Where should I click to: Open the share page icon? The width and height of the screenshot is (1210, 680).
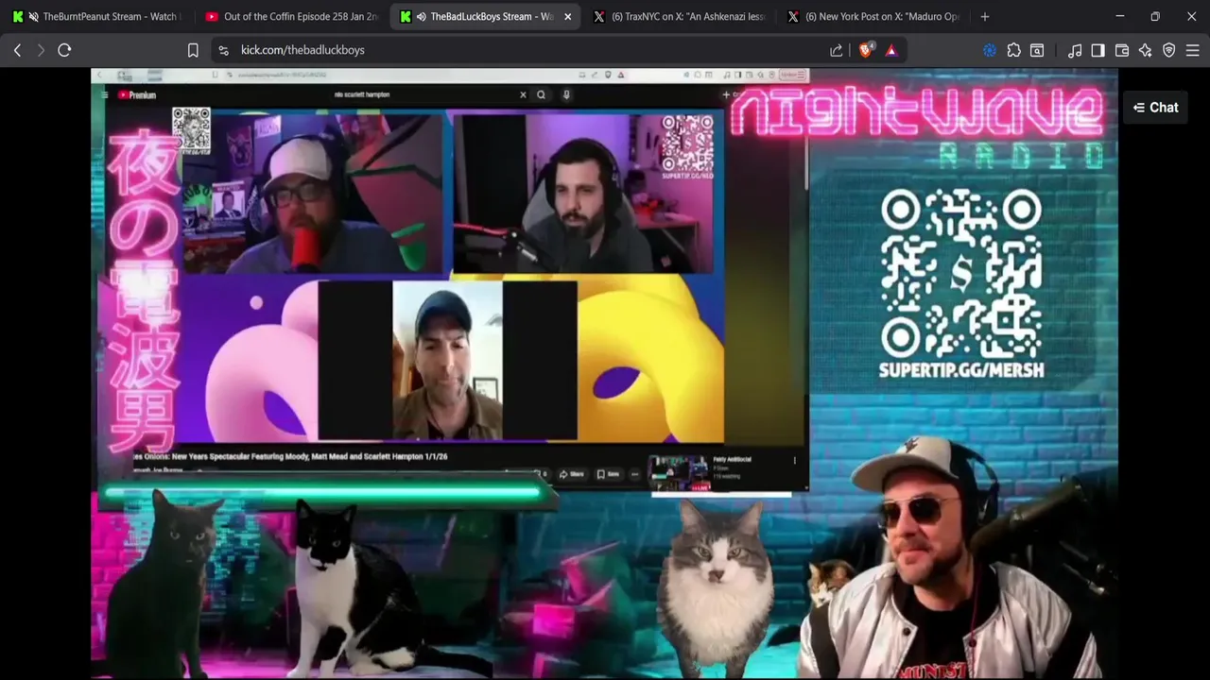click(837, 50)
